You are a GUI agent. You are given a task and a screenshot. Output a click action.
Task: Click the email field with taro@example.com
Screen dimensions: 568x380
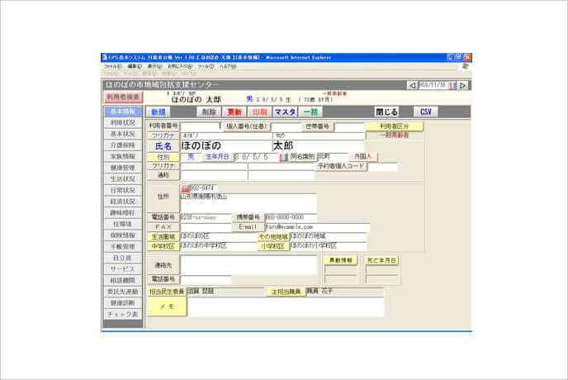click(x=317, y=227)
